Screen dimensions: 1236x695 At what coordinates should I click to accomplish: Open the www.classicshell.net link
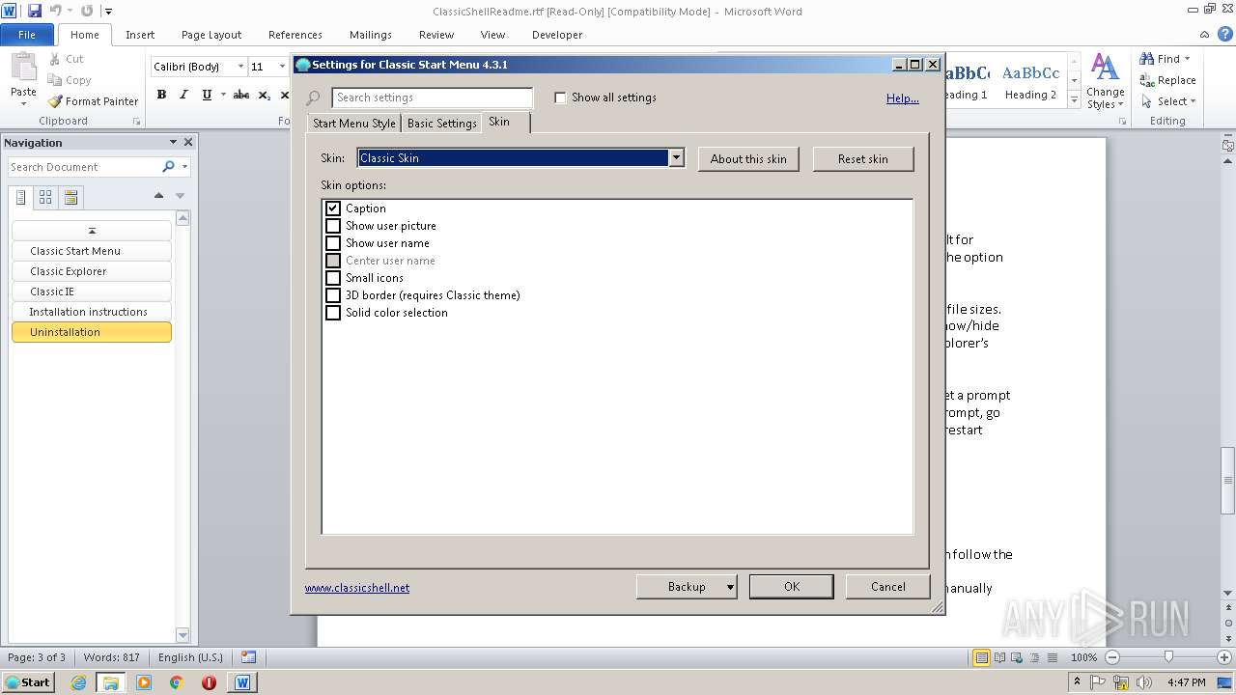[357, 588]
